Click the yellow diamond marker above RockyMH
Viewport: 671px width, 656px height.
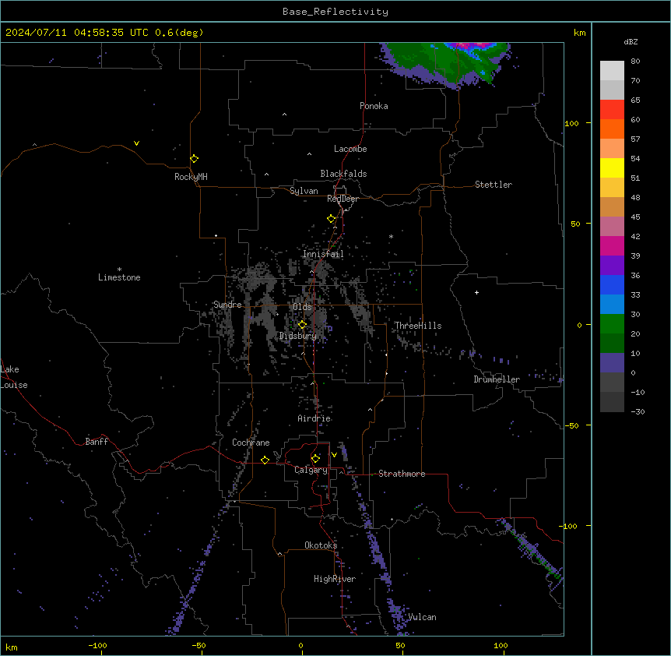(x=194, y=158)
